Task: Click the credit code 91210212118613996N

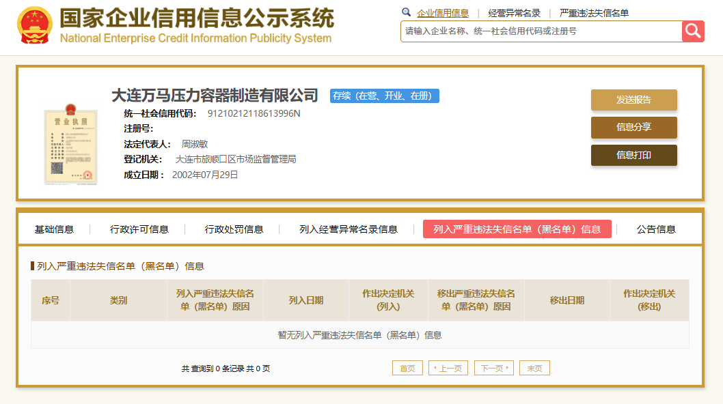Action: [254, 113]
